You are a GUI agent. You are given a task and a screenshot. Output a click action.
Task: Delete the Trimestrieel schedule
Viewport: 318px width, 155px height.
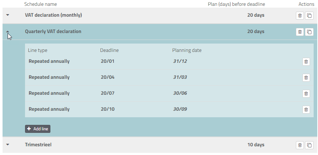300,145
